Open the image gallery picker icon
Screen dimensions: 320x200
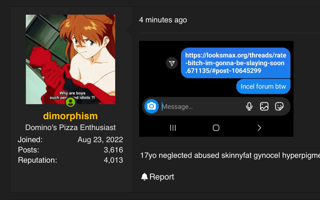(264, 106)
